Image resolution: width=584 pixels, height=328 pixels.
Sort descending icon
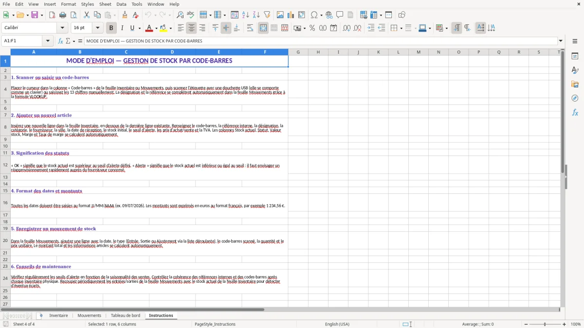[256, 15]
